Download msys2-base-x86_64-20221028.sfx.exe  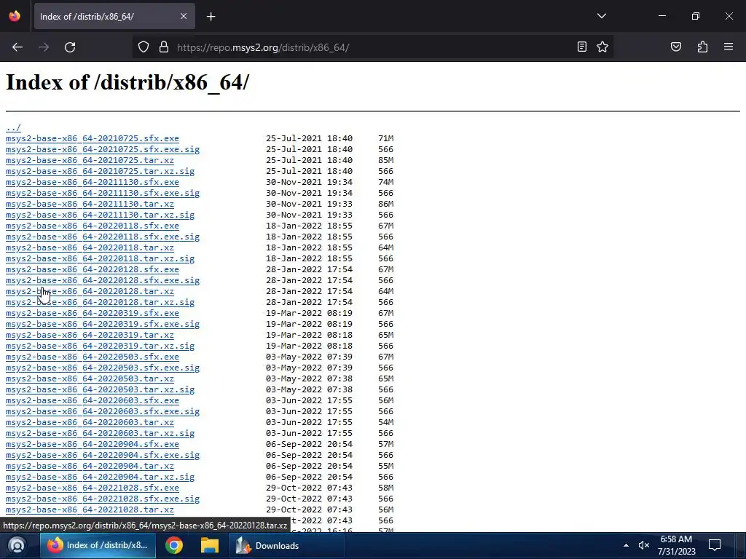tap(93, 488)
